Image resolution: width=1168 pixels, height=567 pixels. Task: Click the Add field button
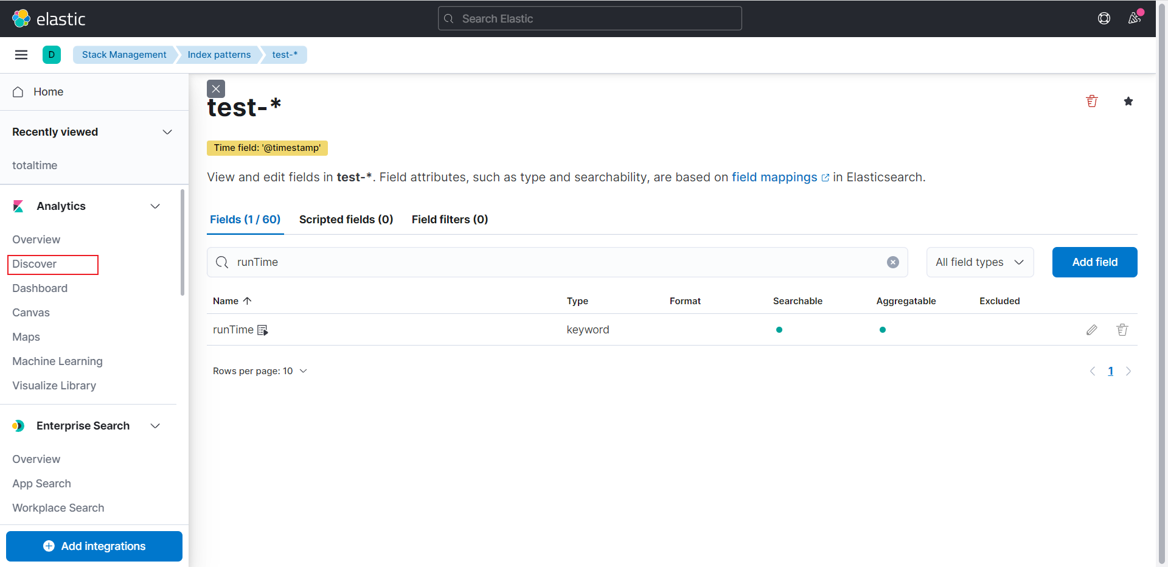pyautogui.click(x=1095, y=262)
